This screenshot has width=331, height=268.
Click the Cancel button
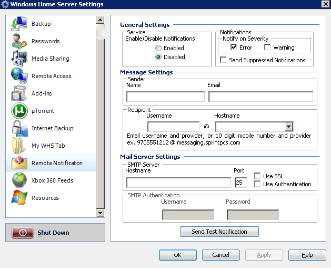point(220,255)
